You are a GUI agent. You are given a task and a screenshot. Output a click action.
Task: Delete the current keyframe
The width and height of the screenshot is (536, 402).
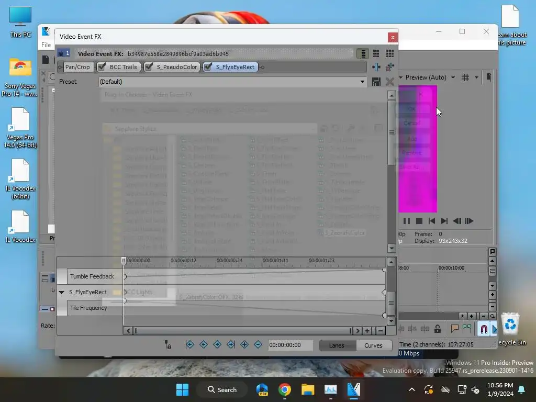coord(258,344)
